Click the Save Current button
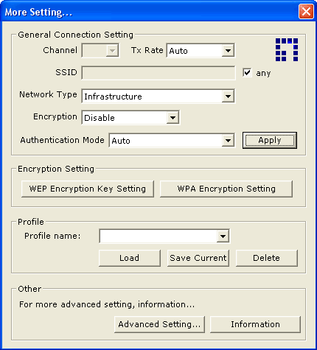The image size is (317, 350). [x=198, y=258]
